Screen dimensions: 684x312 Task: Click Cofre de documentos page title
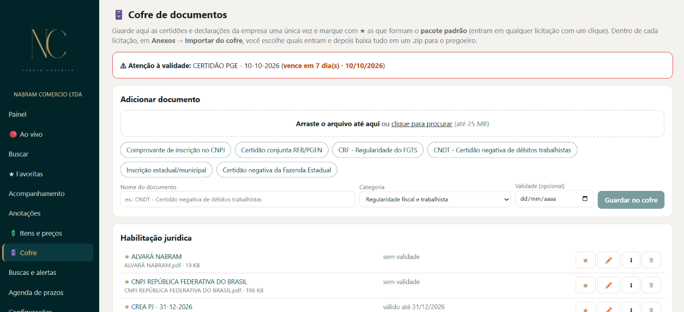pos(178,15)
